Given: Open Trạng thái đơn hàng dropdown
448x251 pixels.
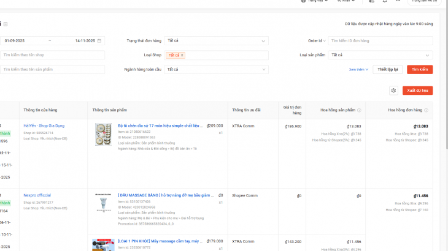Looking at the screenshot, I should point(216,41).
